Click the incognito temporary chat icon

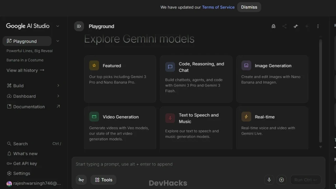pos(273,26)
